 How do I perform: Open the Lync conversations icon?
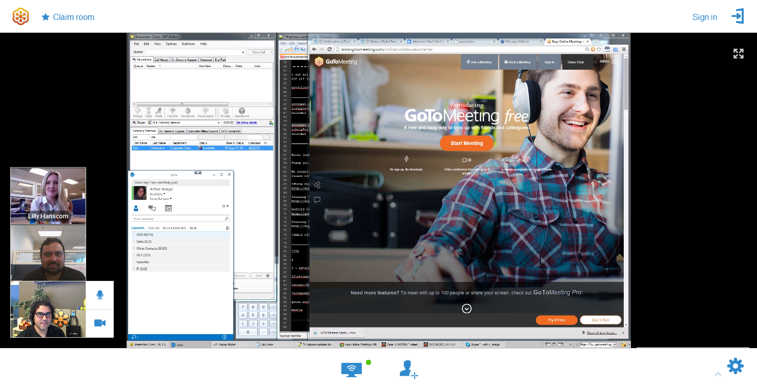point(152,208)
